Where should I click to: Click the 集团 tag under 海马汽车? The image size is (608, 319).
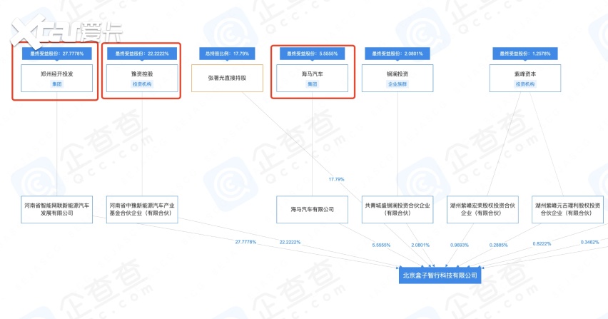312,84
